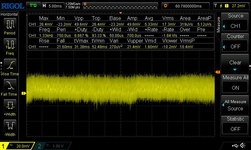Open All Measure Source selector
This screenshot has width=251, height=150.
[x=235, y=105]
